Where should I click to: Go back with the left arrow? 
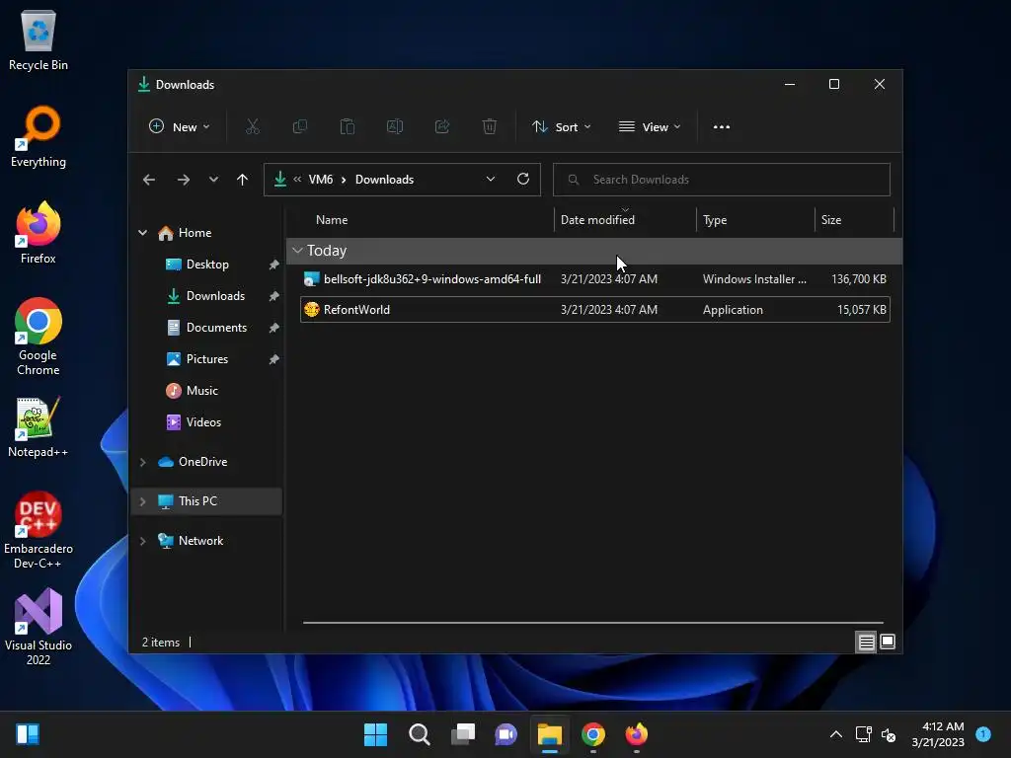149,180
